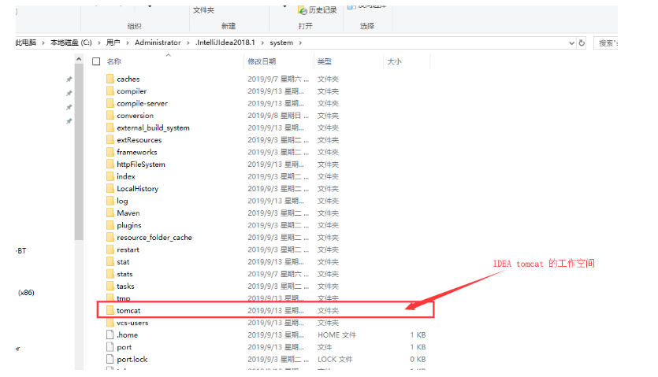
Task: Sort by 名称 column header
Action: (x=114, y=61)
